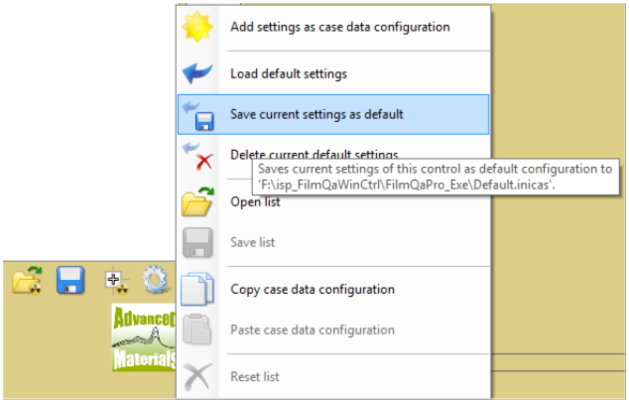The image size is (629, 404).
Task: Choose the Reset list entry
Action: coord(255,377)
